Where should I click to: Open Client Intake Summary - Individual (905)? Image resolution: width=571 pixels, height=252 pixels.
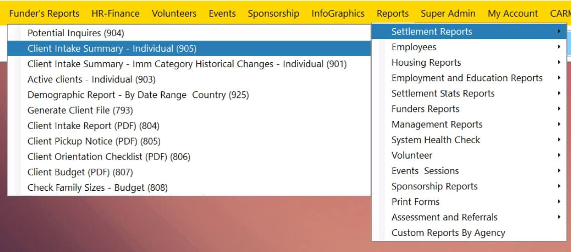coord(112,49)
